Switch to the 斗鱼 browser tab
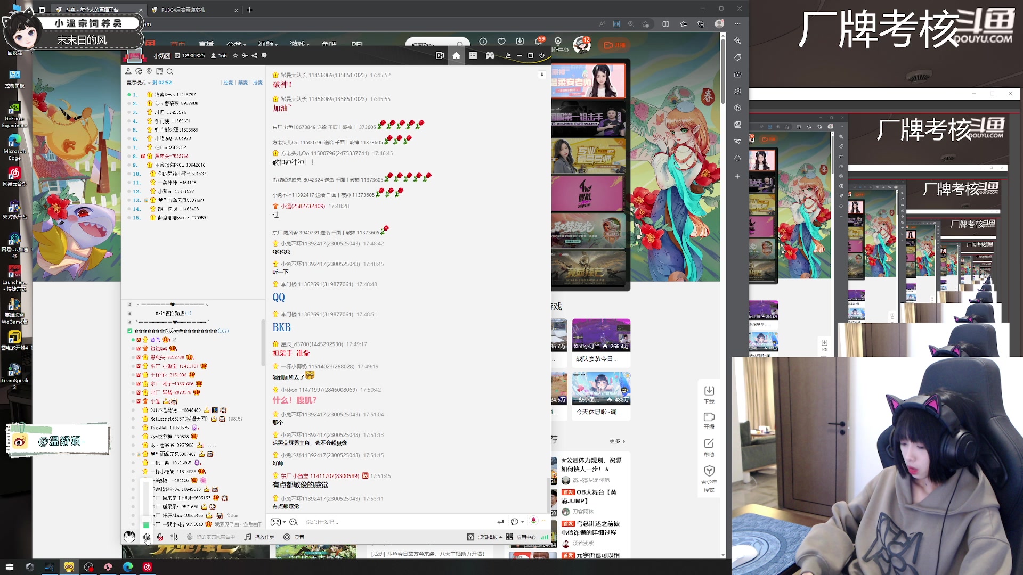Image resolution: width=1023 pixels, height=575 pixels. click(98, 10)
